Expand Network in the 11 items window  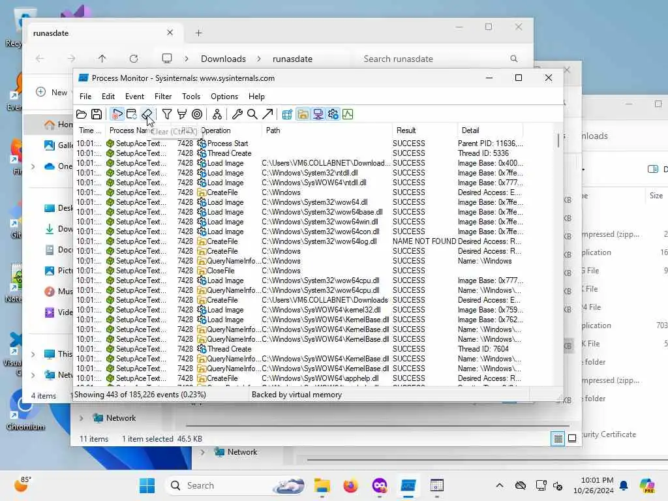tap(82, 418)
